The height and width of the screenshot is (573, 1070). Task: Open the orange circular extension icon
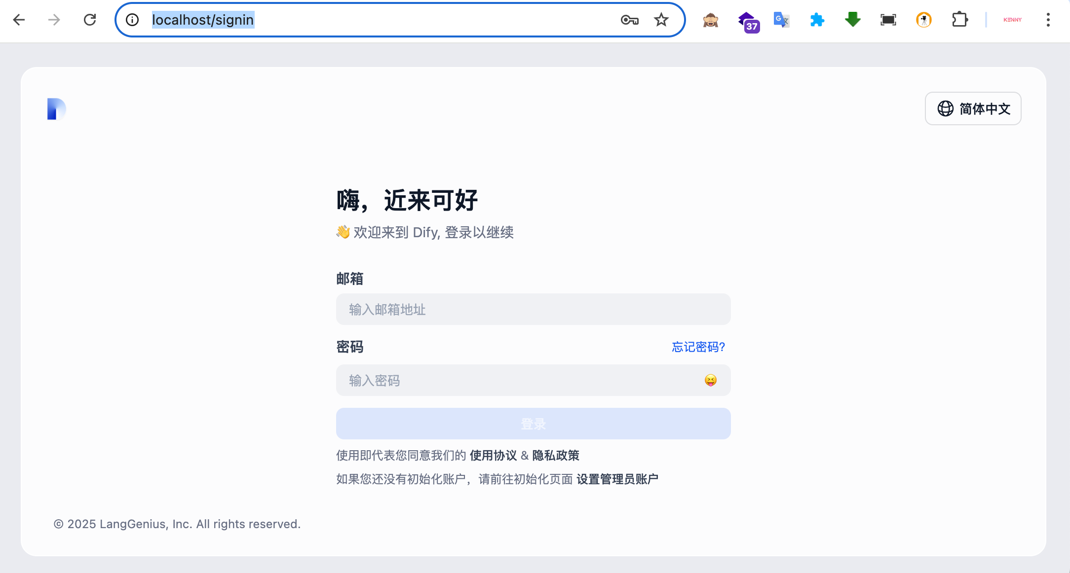[x=924, y=20]
